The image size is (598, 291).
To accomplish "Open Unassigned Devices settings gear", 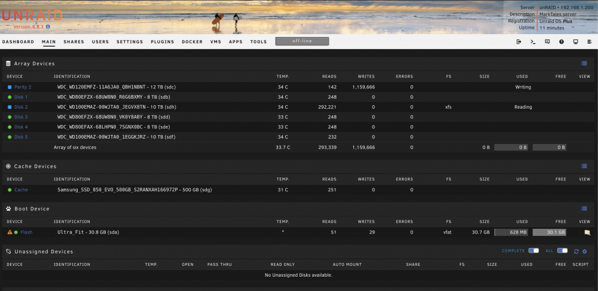I will (584, 252).
